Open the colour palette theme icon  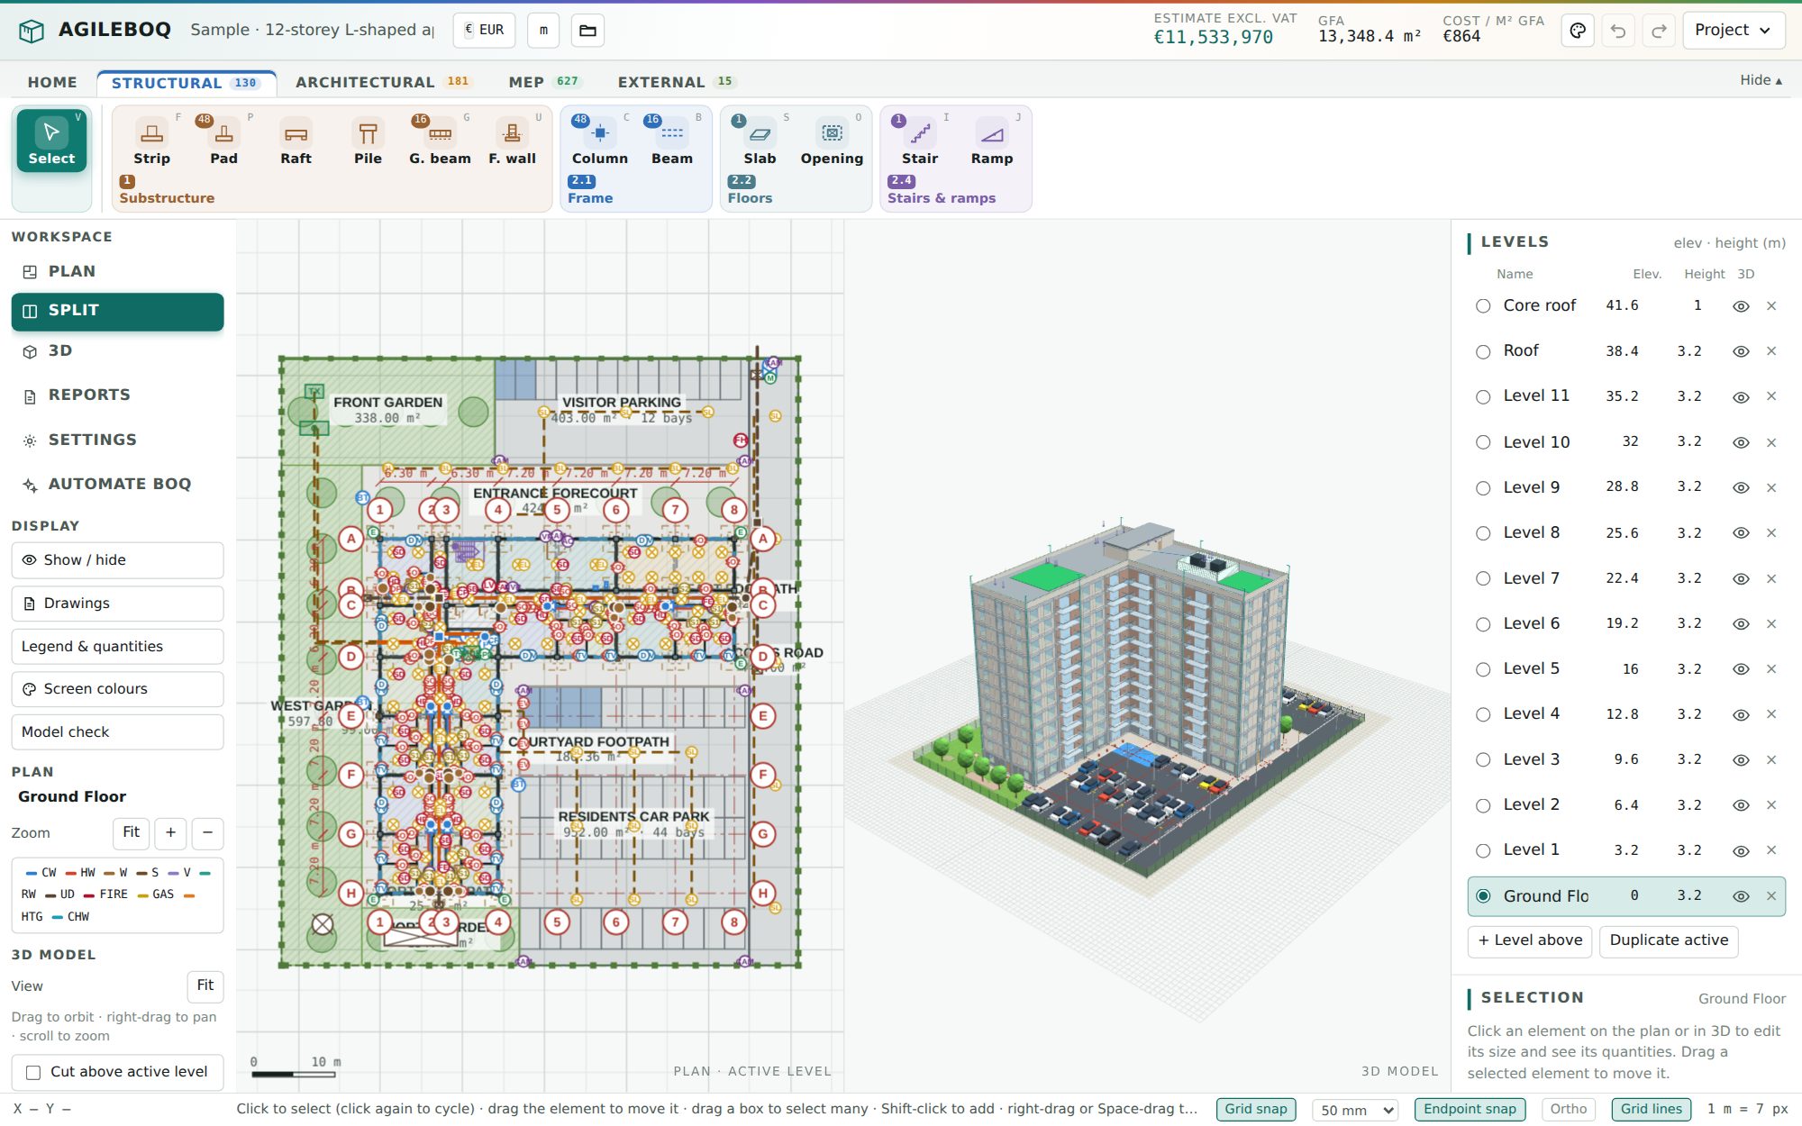click(x=1578, y=31)
